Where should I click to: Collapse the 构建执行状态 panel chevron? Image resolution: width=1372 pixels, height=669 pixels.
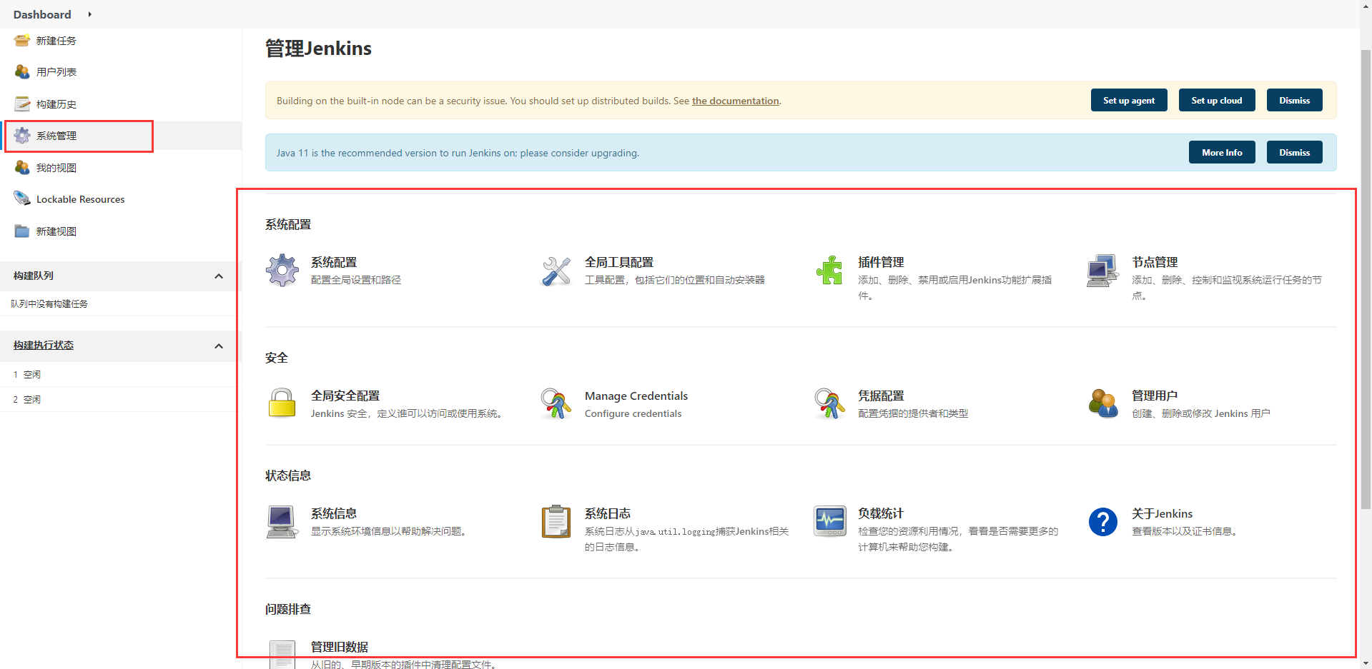pyautogui.click(x=219, y=346)
